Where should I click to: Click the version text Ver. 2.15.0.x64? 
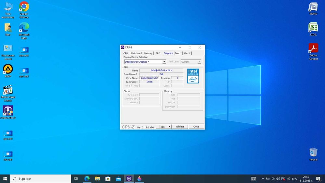(145, 127)
